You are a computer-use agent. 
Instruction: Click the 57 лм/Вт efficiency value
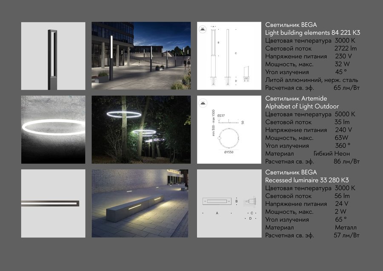346,235
